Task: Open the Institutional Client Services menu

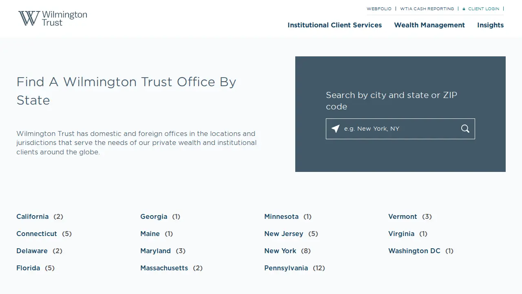Action: click(335, 25)
